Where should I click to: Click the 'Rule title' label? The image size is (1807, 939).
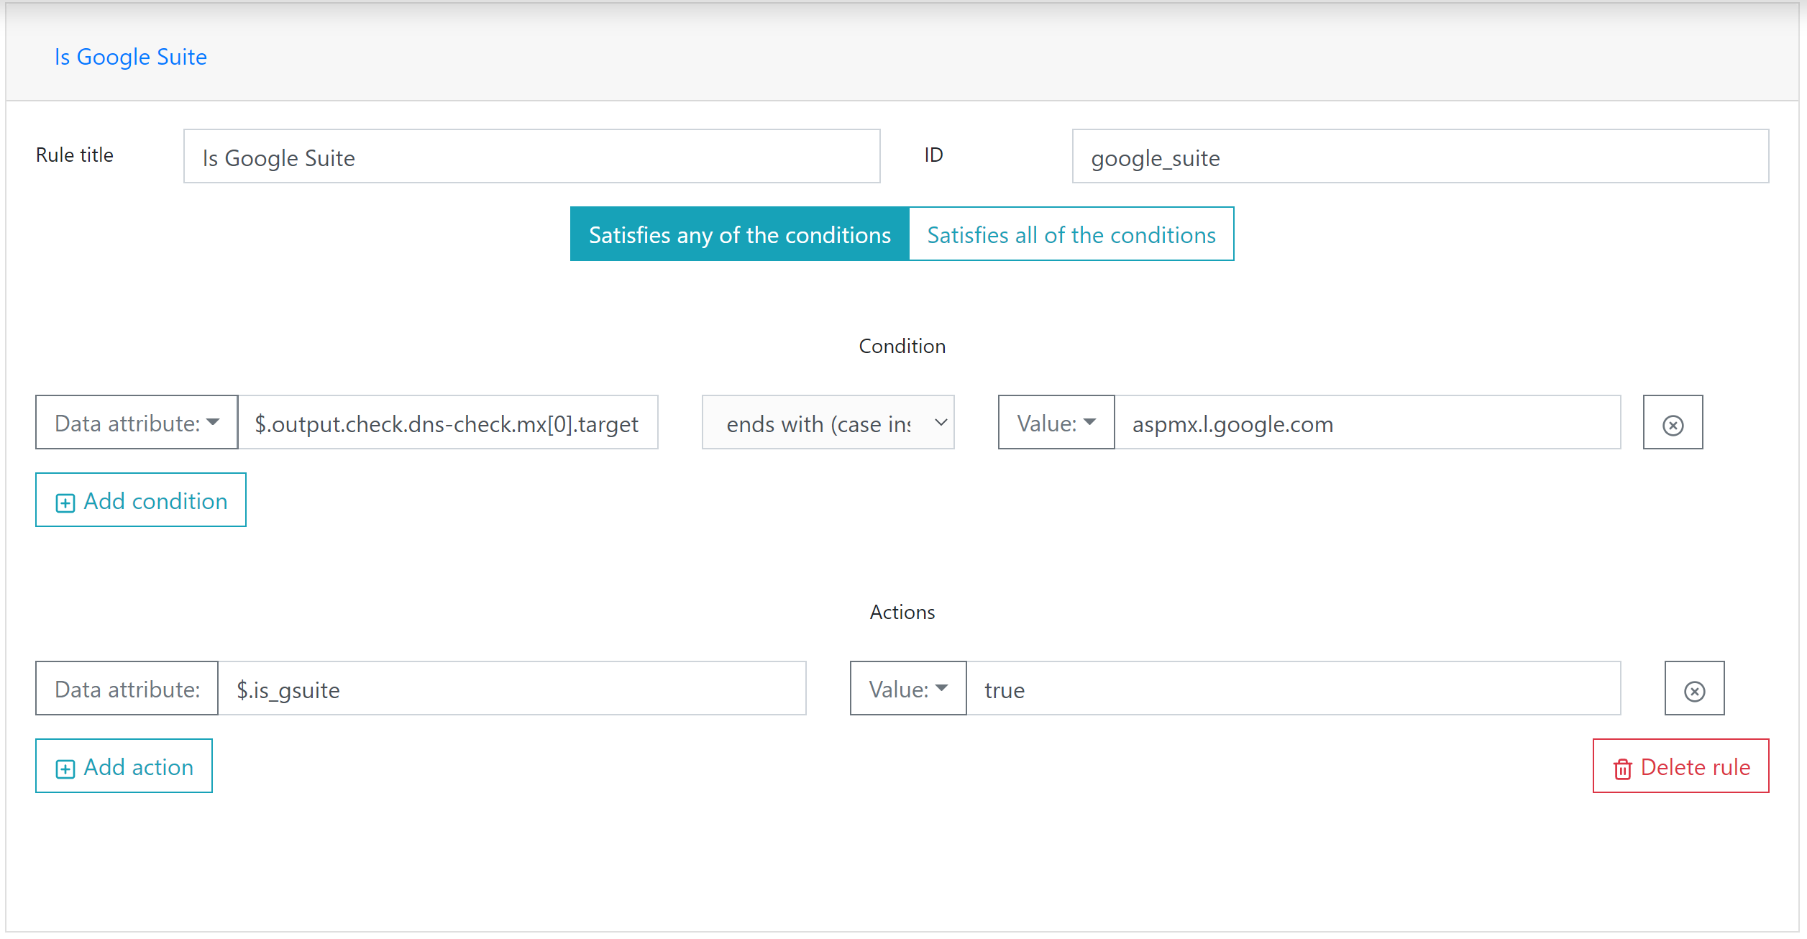tap(75, 155)
